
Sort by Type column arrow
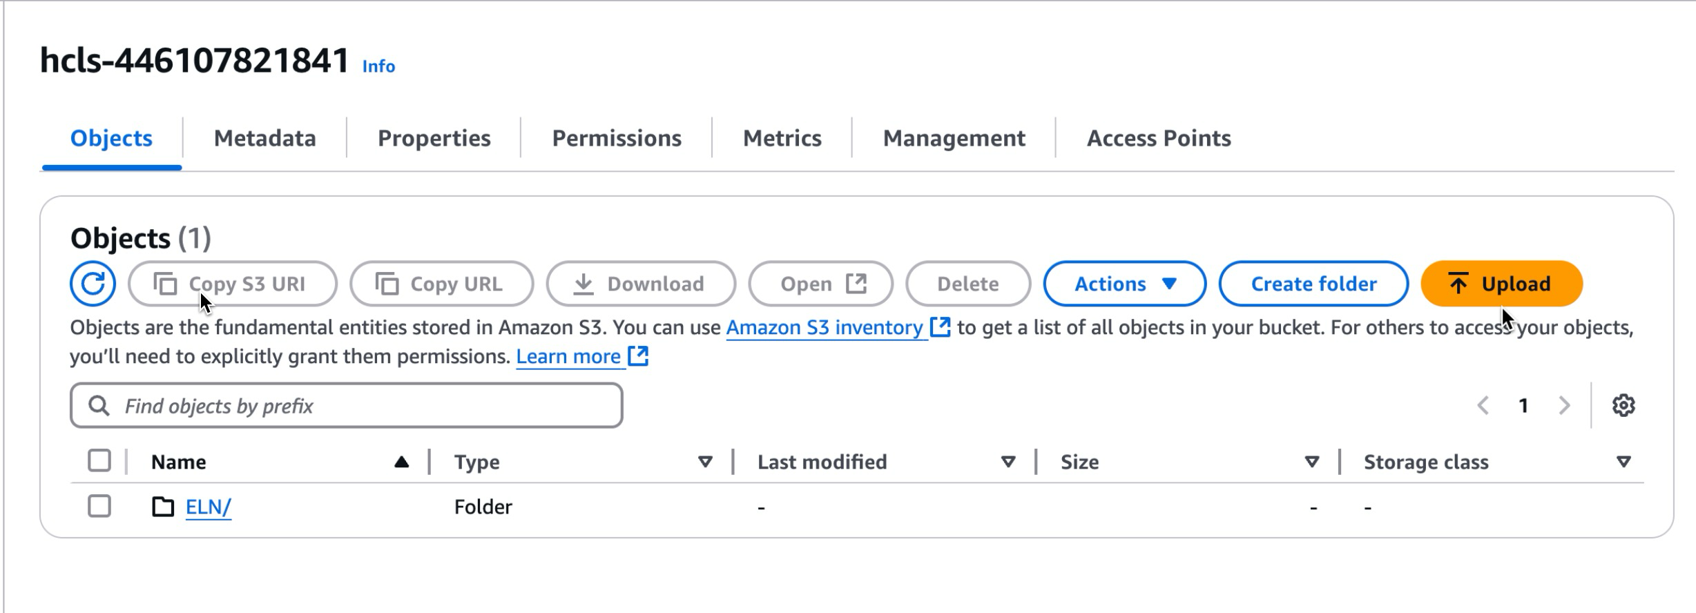pos(704,462)
